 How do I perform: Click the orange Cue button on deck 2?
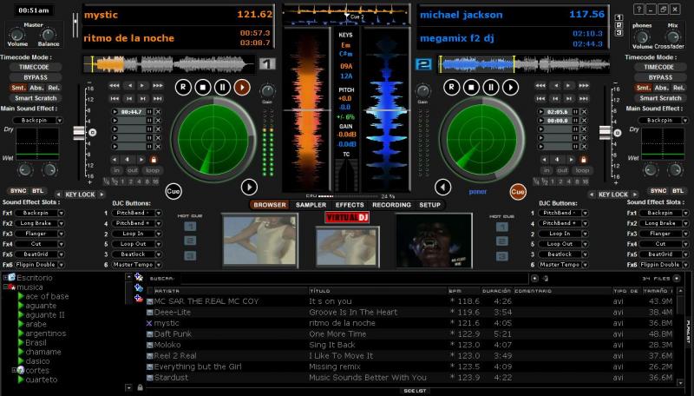click(517, 191)
